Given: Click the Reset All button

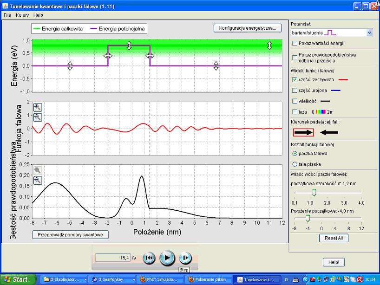Looking at the screenshot, I should (x=334, y=238).
